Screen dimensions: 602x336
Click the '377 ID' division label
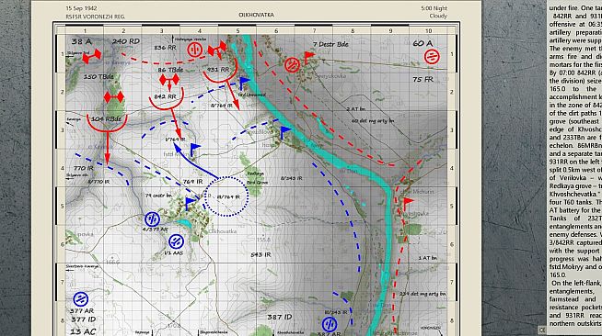point(84,319)
